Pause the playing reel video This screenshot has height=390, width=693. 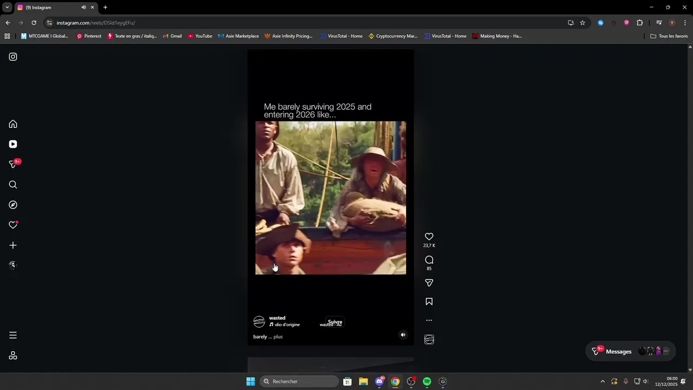click(x=330, y=198)
